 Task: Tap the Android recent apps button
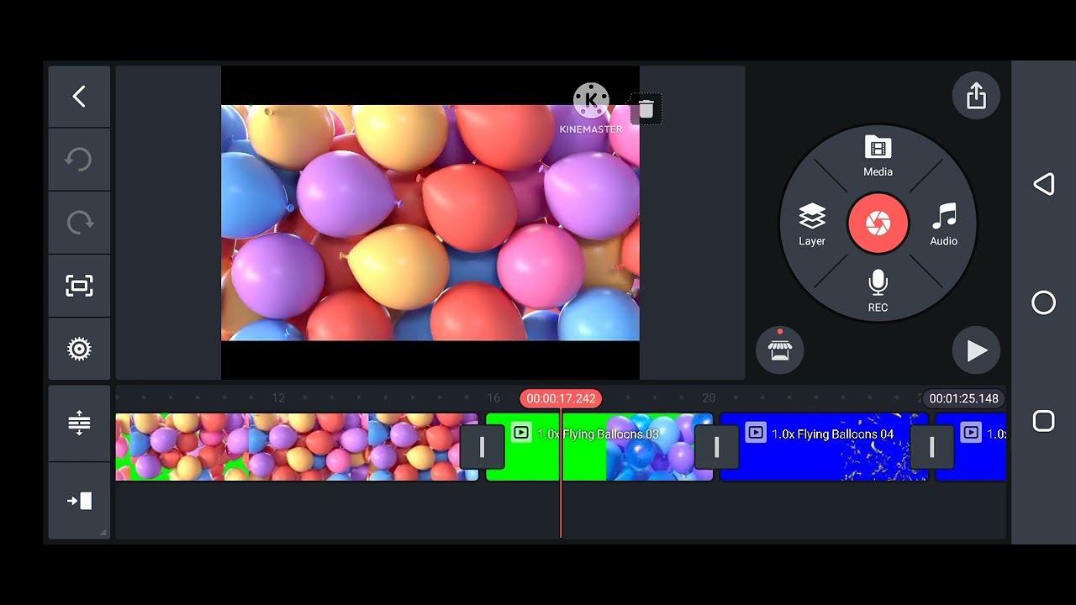pos(1043,421)
